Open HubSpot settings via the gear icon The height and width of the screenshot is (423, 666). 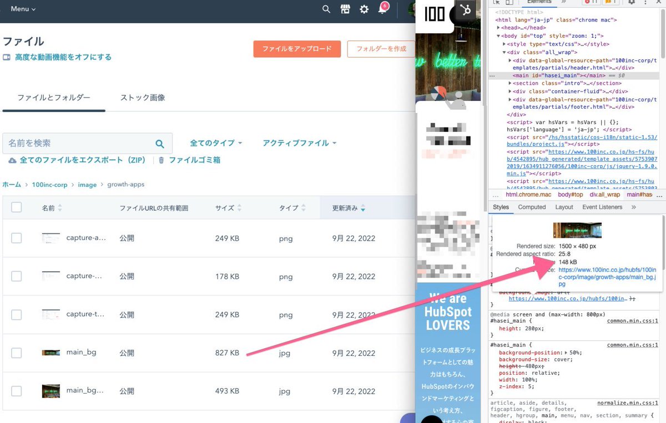[365, 9]
